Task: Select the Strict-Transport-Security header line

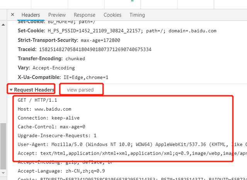Action: click(69, 40)
